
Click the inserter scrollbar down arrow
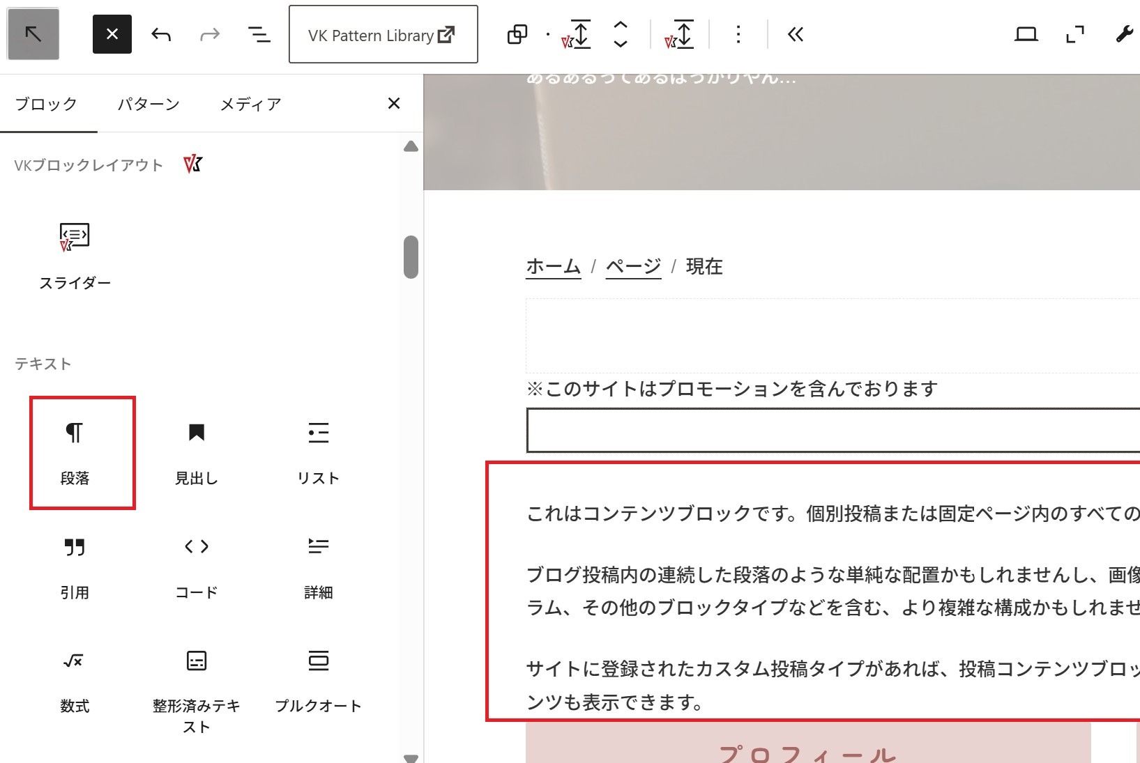click(411, 758)
